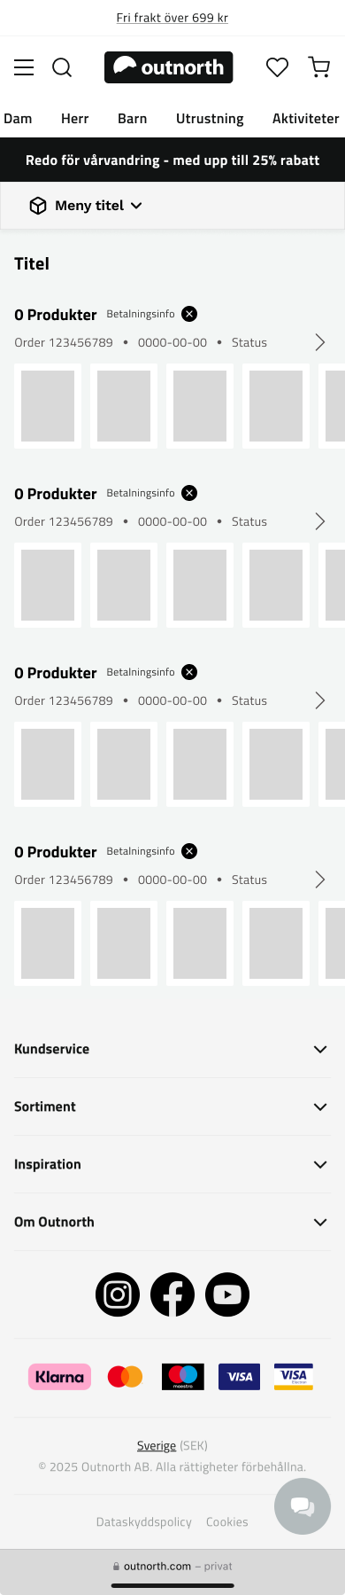Viewport: 345px width, 1595px height.
Task: Open the wishlist heart icon
Action: click(x=278, y=67)
